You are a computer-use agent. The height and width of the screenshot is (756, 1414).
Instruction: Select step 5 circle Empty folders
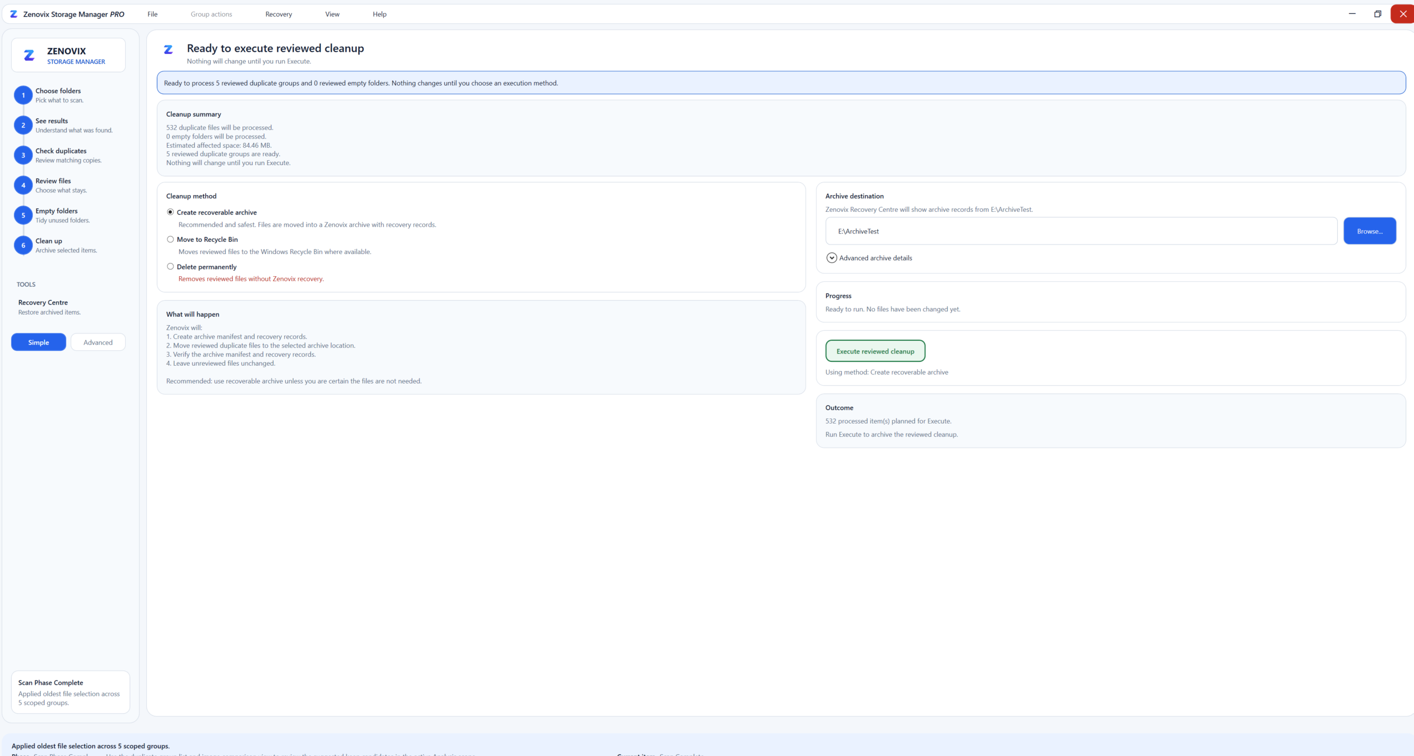(x=23, y=215)
